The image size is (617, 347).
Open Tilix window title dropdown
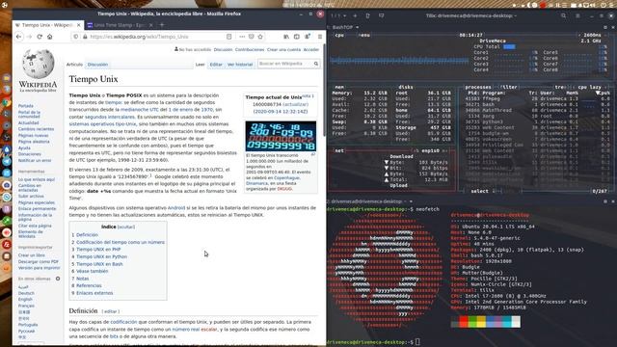click(x=515, y=15)
